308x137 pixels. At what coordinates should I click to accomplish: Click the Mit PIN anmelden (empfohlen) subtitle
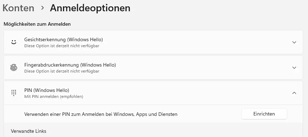coord(54,96)
